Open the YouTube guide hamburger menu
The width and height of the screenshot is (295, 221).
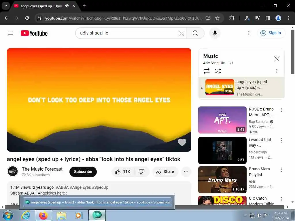(10, 33)
